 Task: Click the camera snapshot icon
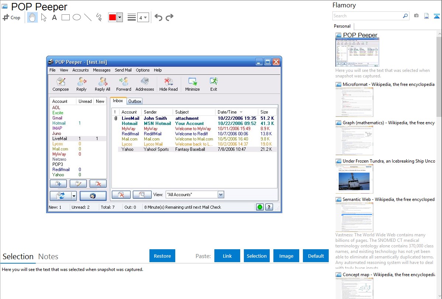coord(416,16)
